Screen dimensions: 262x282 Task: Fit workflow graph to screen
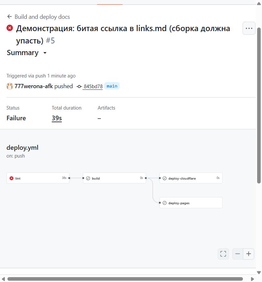[223, 254]
